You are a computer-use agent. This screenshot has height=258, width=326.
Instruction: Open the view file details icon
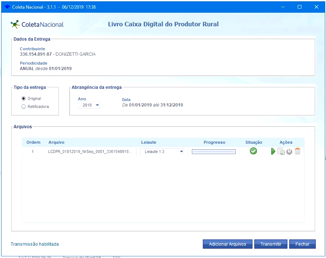pyautogui.click(x=281, y=152)
